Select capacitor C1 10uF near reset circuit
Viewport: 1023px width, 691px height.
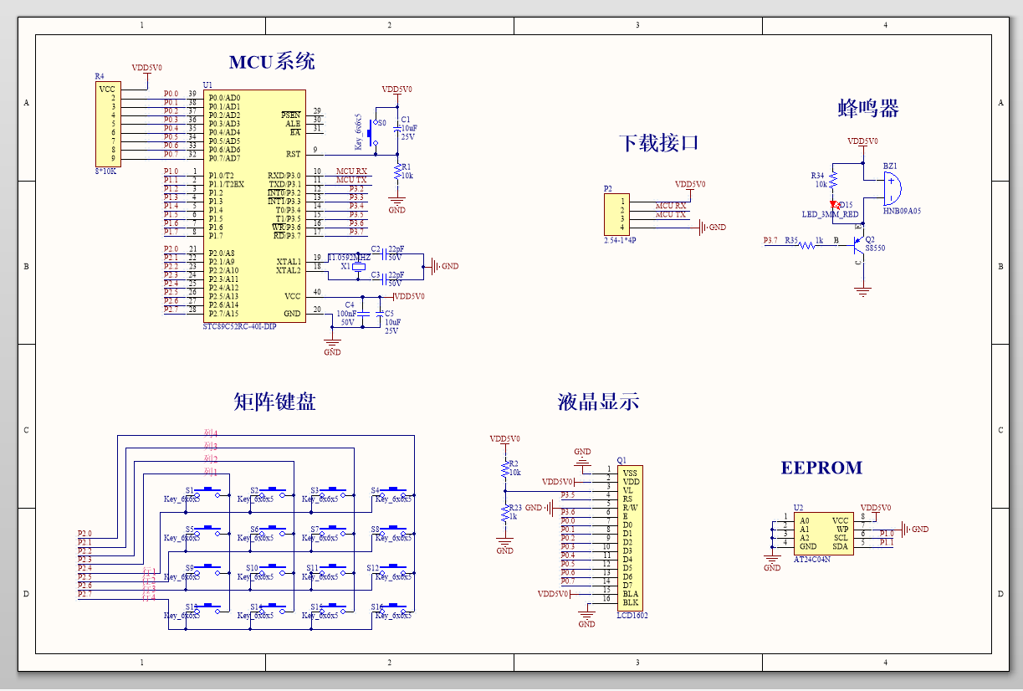399,128
